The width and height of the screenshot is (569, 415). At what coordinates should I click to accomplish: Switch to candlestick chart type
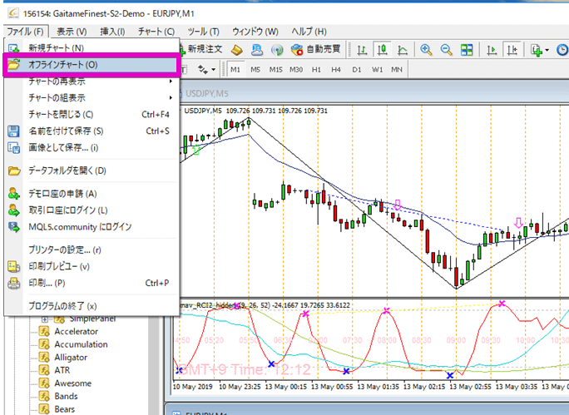(x=382, y=50)
